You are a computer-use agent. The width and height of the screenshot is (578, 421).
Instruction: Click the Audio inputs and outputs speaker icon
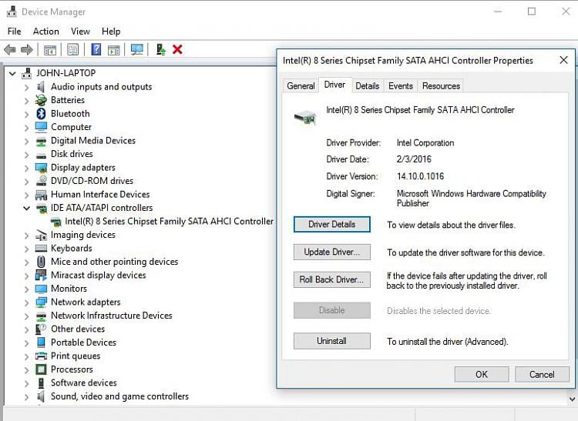click(41, 86)
